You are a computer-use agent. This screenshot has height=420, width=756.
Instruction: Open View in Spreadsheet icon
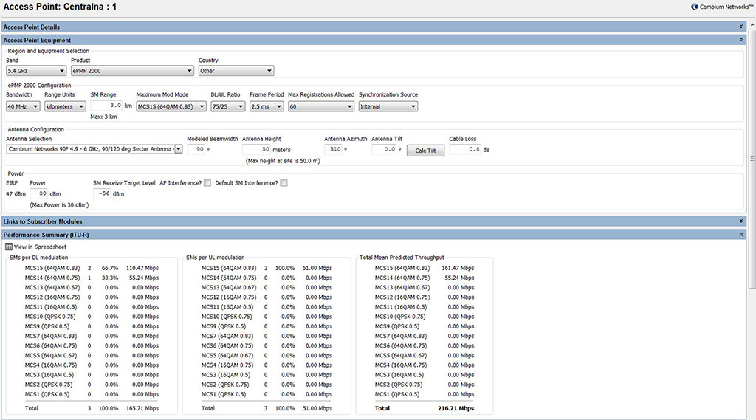pos(9,247)
